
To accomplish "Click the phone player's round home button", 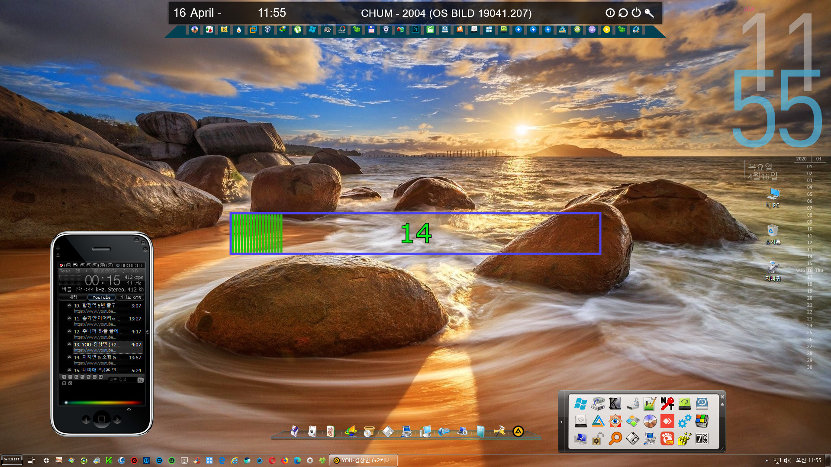I will (102, 419).
